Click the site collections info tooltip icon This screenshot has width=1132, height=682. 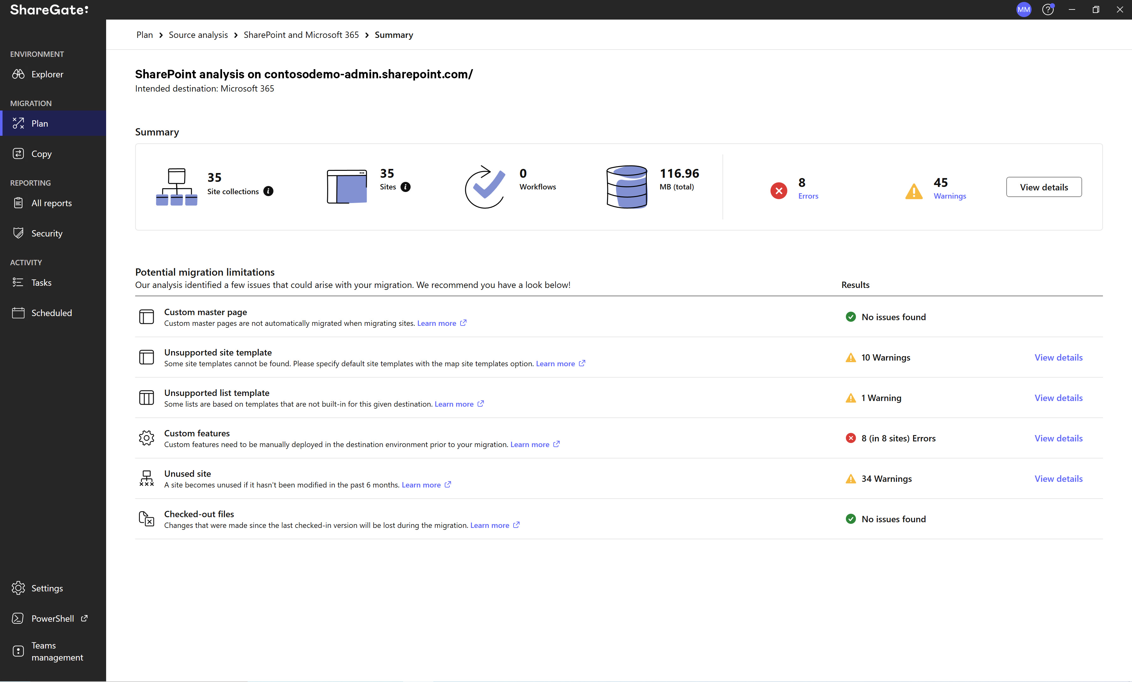pyautogui.click(x=269, y=192)
